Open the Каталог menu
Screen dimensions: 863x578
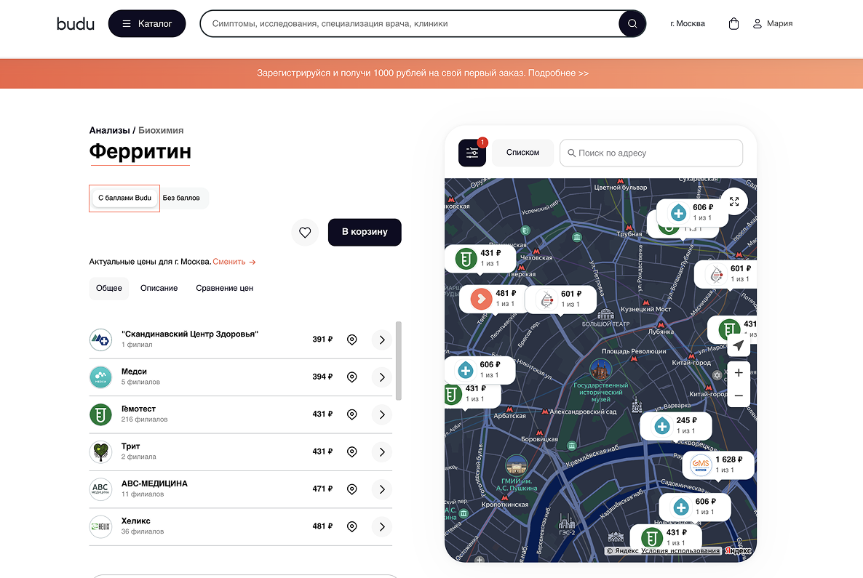pyautogui.click(x=147, y=24)
